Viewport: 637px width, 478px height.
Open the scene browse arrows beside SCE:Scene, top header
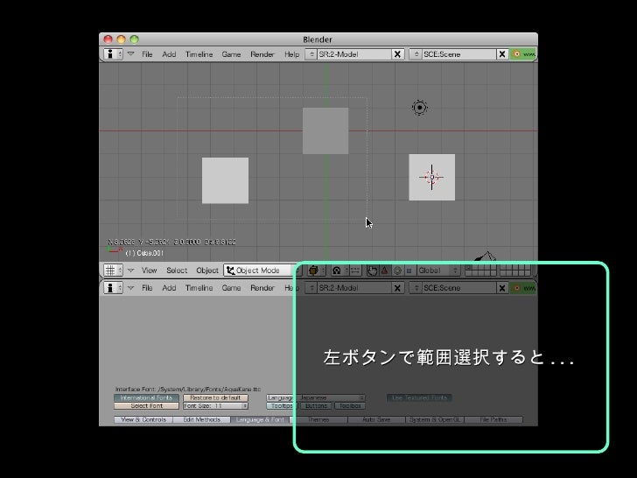pos(416,54)
